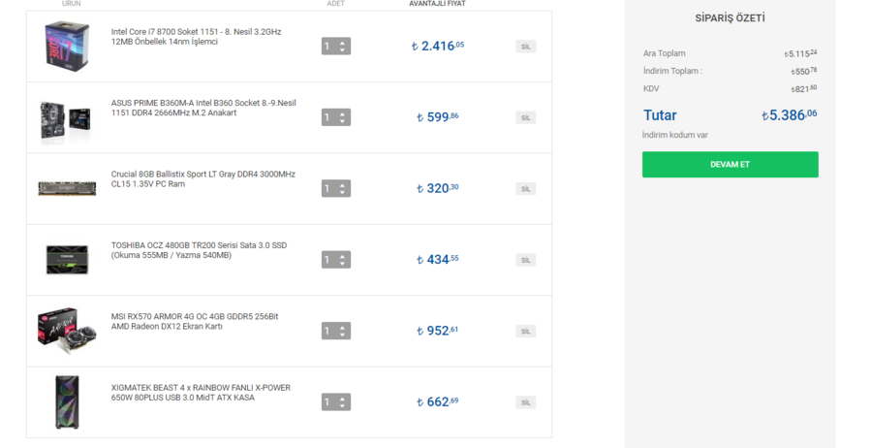Adjust quantity of the XIGMATEK BEAST case

click(336, 402)
